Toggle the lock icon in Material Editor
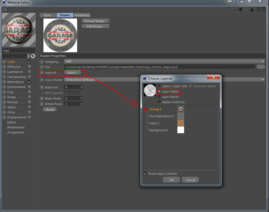The width and height of the screenshot is (269, 212). 258,10
